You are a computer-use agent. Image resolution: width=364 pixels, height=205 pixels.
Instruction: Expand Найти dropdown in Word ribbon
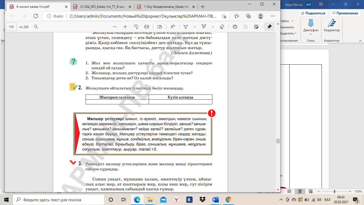(292, 21)
